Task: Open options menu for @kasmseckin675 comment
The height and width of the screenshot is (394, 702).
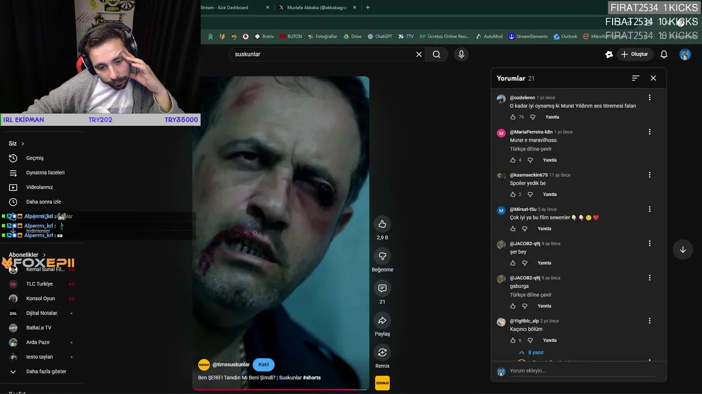Action: click(x=649, y=175)
